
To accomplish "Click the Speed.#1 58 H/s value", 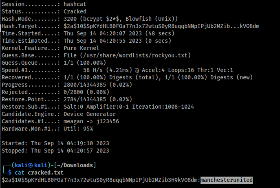I will (93, 70).
